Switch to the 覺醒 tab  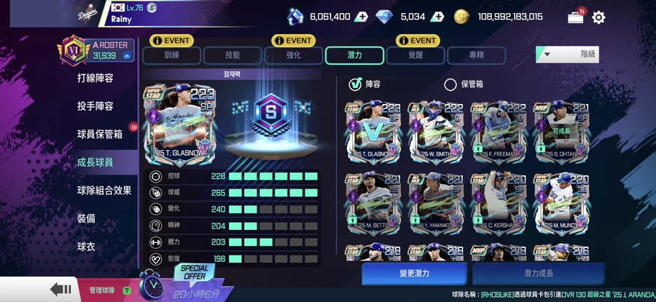coord(416,55)
